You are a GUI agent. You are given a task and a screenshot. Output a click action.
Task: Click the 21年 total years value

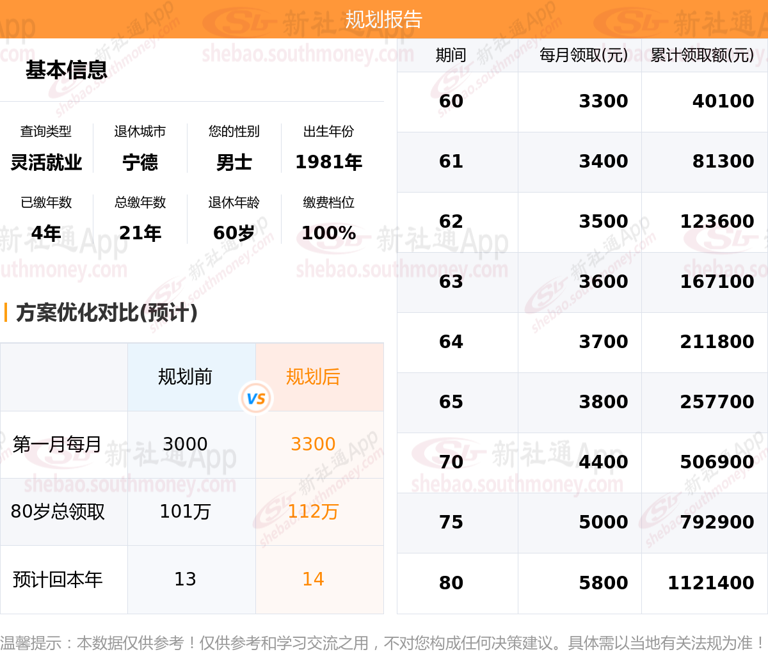(140, 233)
